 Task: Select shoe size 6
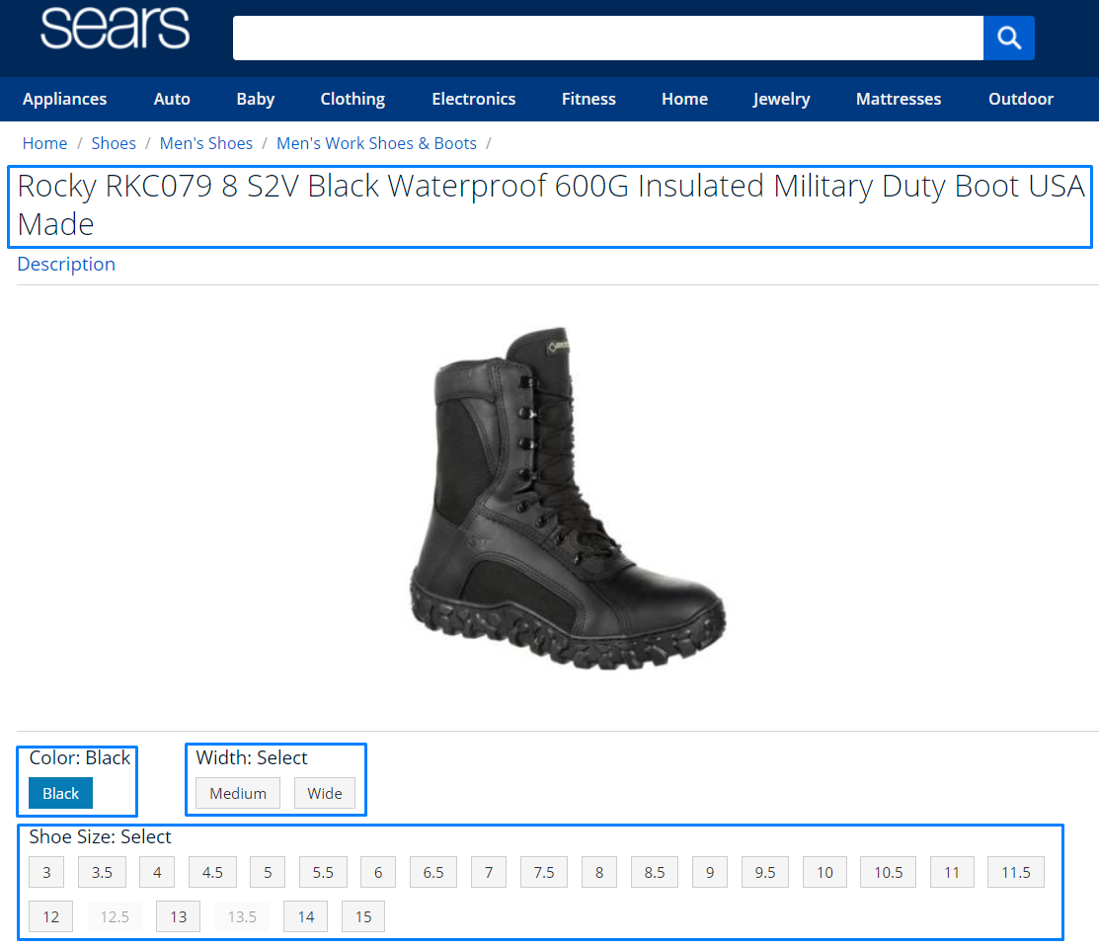pos(378,873)
